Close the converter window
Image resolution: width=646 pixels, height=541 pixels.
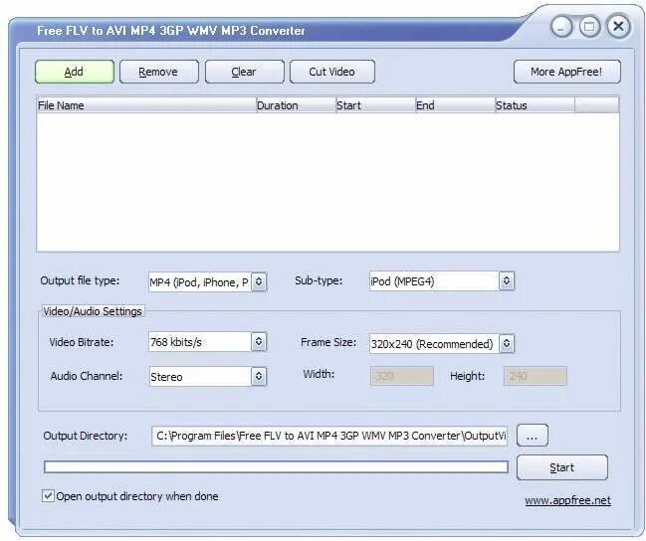click(618, 27)
